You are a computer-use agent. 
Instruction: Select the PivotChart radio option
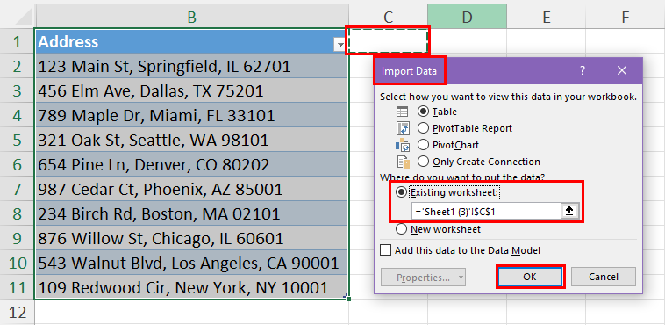pyautogui.click(x=423, y=145)
